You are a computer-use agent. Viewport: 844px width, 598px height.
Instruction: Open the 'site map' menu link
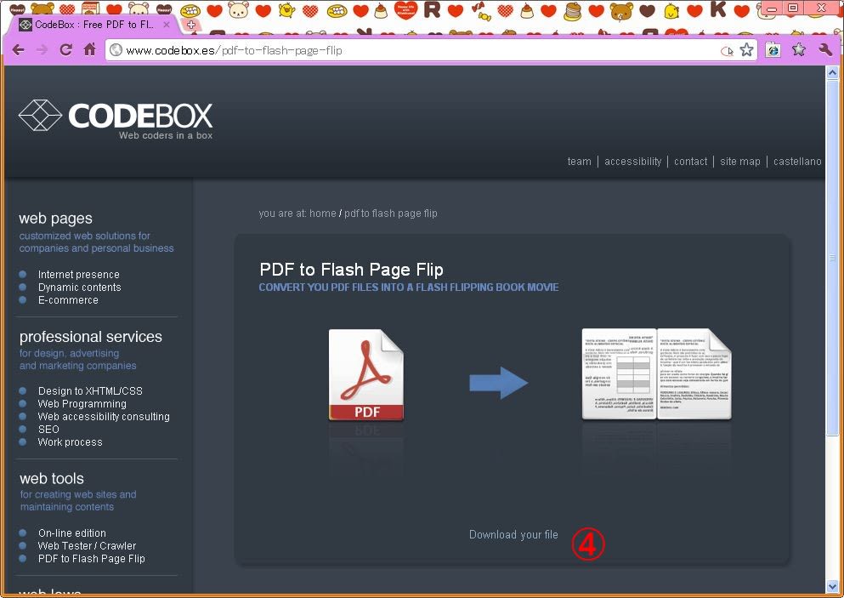tap(739, 162)
